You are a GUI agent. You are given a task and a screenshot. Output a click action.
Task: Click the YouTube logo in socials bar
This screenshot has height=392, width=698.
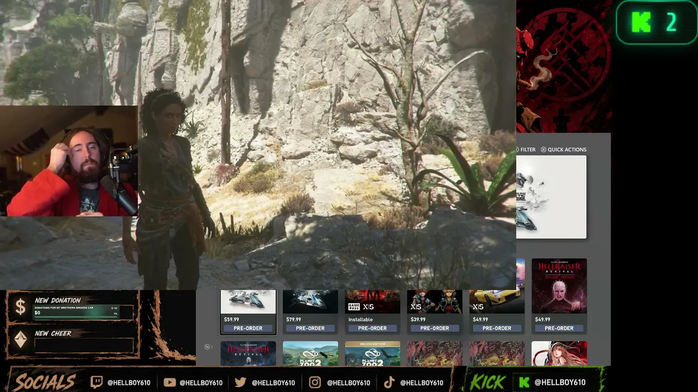click(170, 382)
